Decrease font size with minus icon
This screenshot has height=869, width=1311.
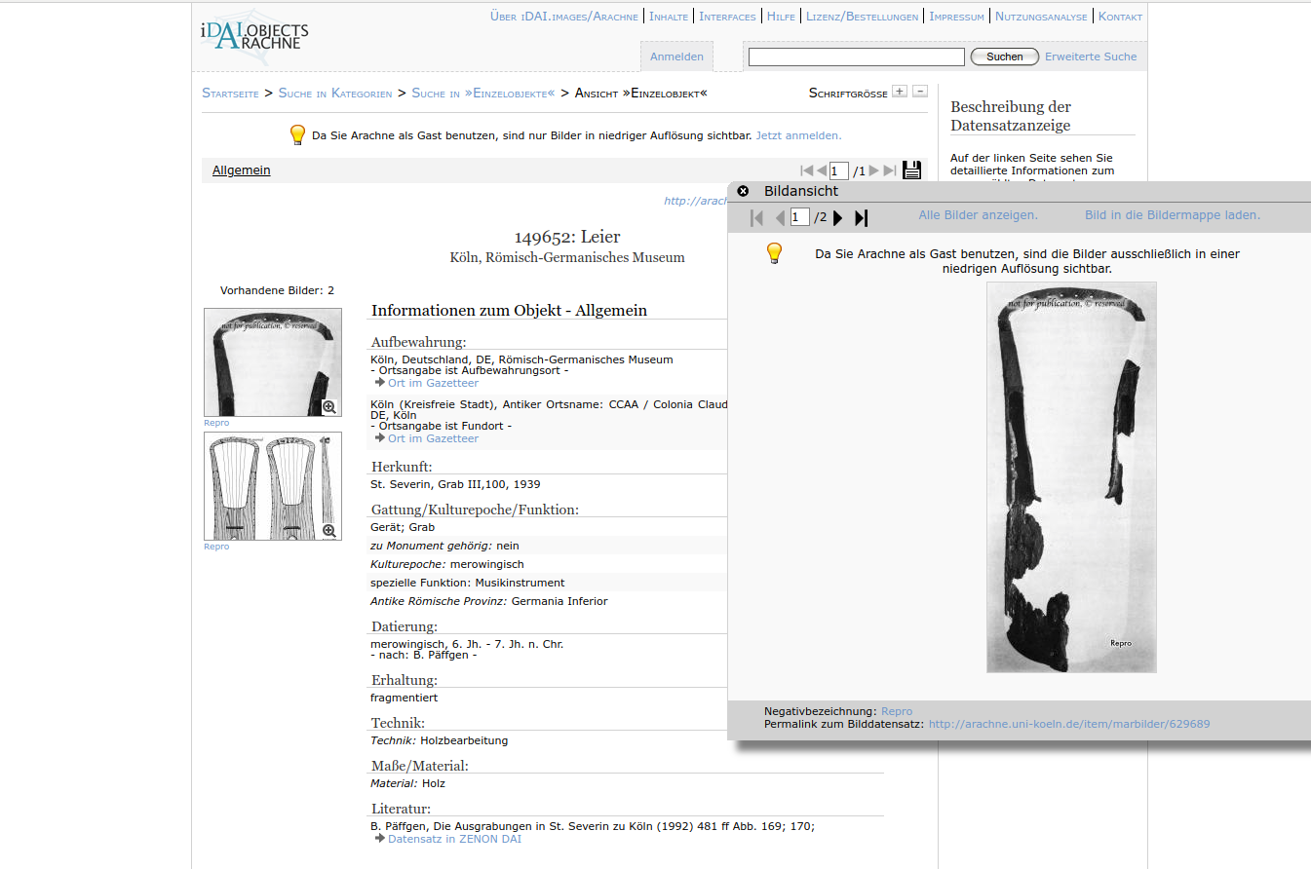click(x=920, y=92)
